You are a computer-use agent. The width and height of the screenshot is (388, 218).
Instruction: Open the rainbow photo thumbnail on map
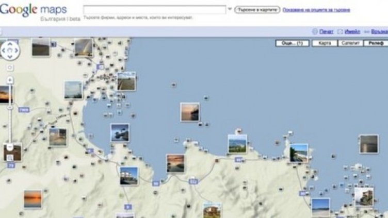point(84,47)
